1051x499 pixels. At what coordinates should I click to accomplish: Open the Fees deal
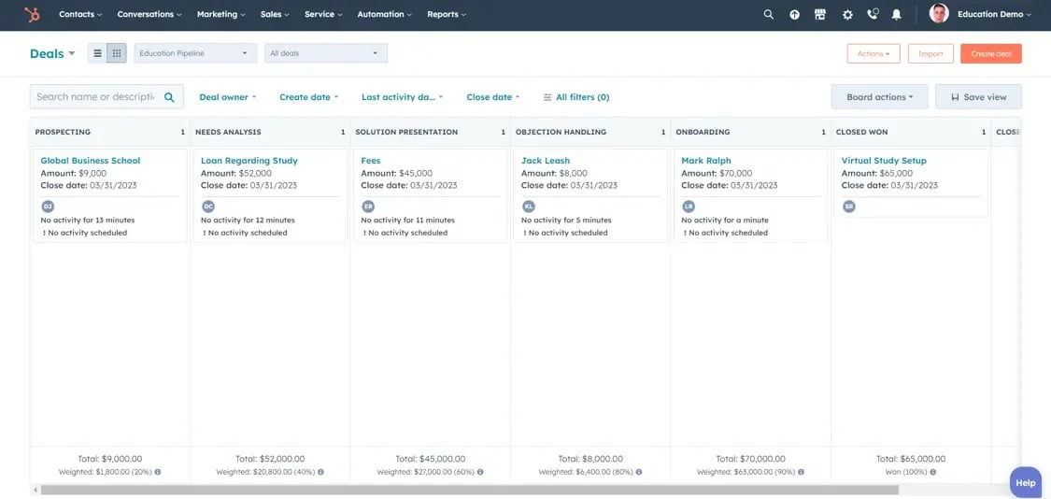click(x=371, y=161)
